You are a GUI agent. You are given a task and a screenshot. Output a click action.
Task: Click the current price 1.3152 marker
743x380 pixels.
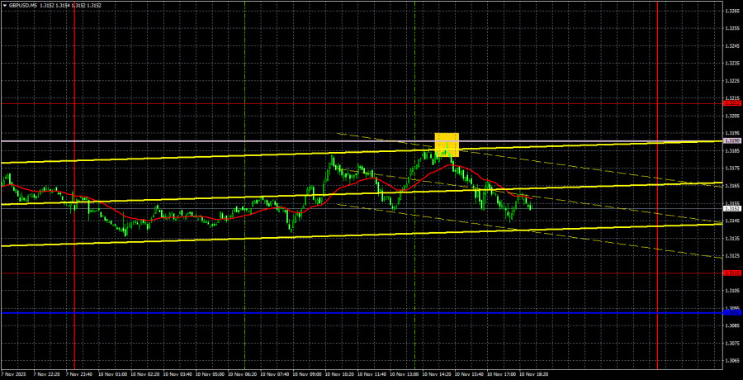(x=731, y=208)
